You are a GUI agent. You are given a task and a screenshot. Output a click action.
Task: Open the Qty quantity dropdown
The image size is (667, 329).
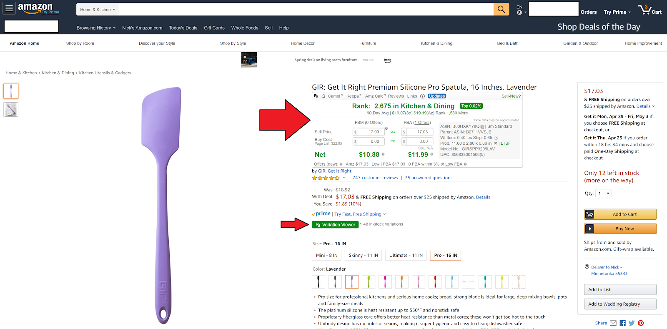click(603, 193)
